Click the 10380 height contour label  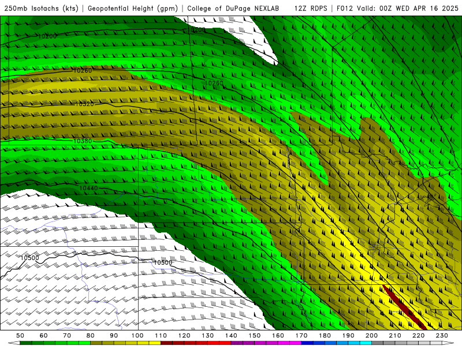tap(83, 141)
